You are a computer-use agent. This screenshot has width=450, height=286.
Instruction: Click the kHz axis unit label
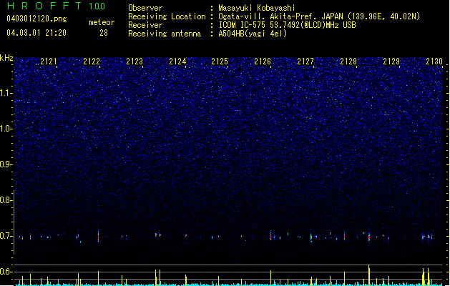(6, 58)
